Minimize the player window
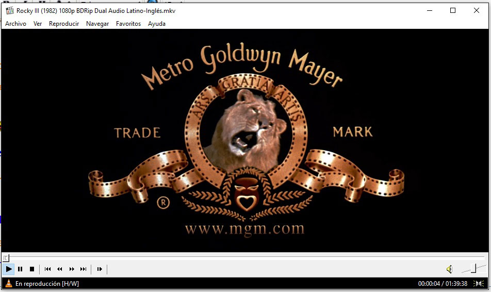The height and width of the screenshot is (292, 491). [x=430, y=10]
